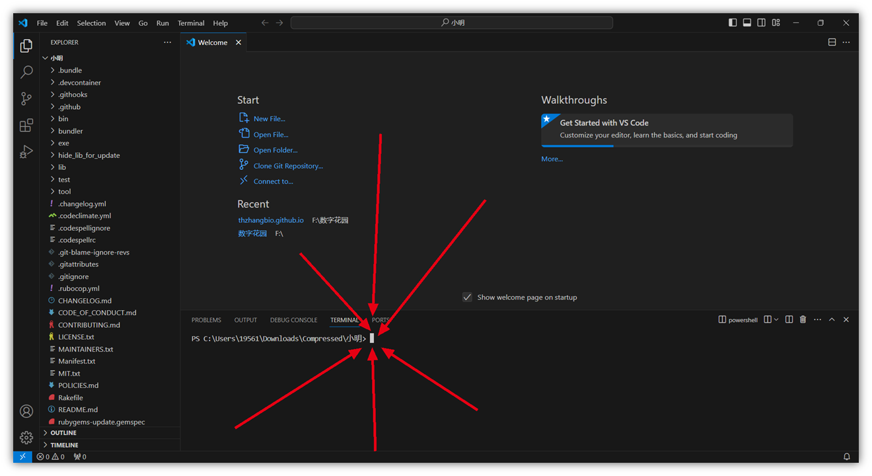872x476 pixels.
Task: Click the Open File... link
Action: [271, 134]
